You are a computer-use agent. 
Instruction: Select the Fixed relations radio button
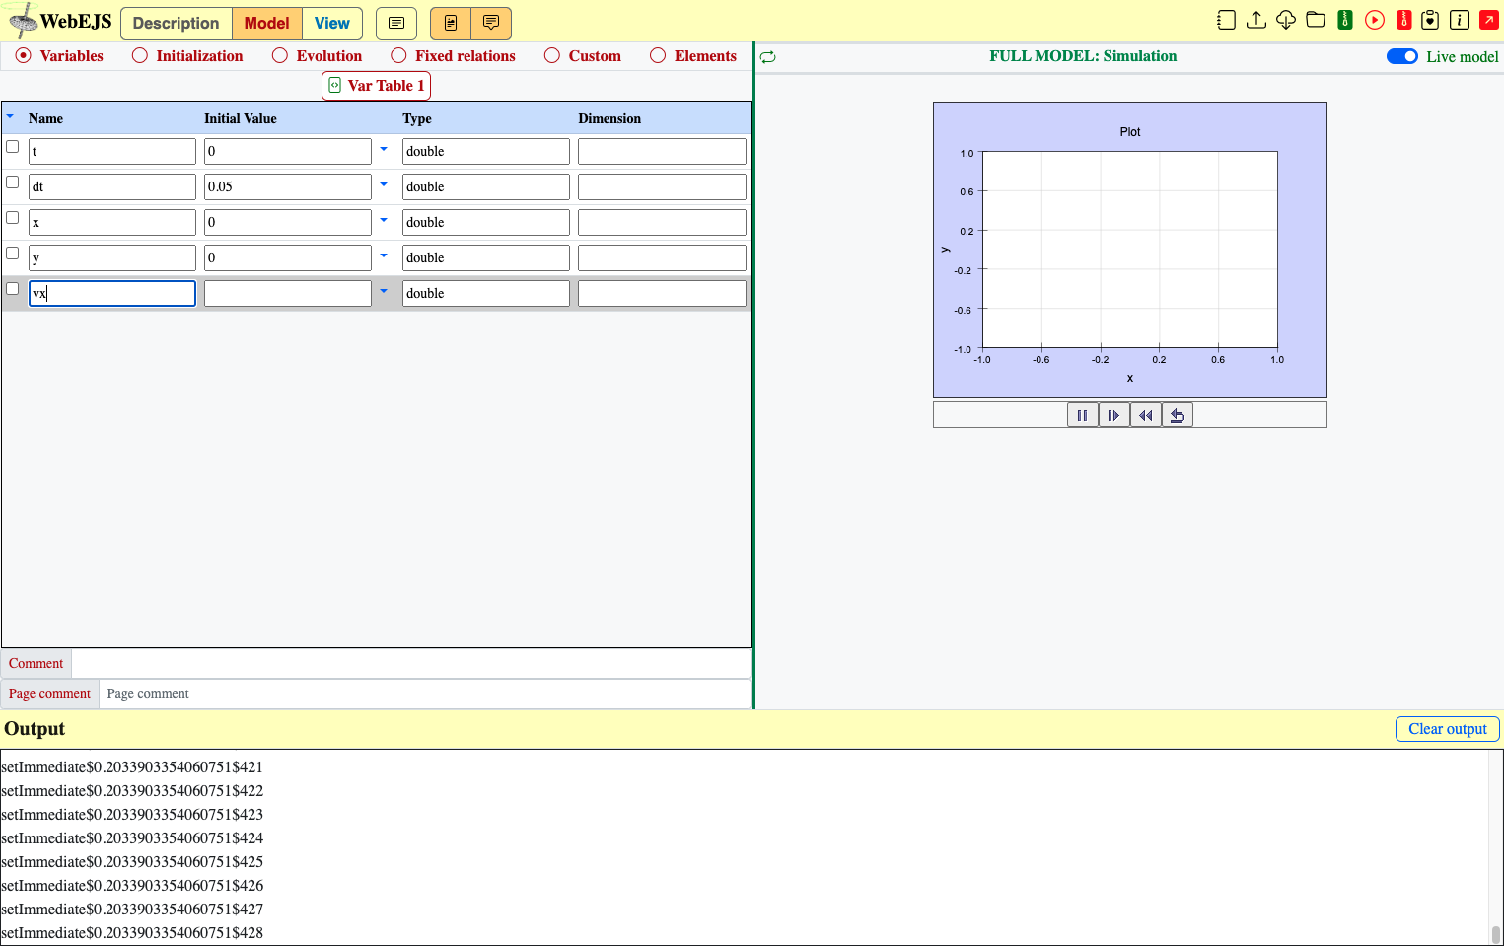398,55
